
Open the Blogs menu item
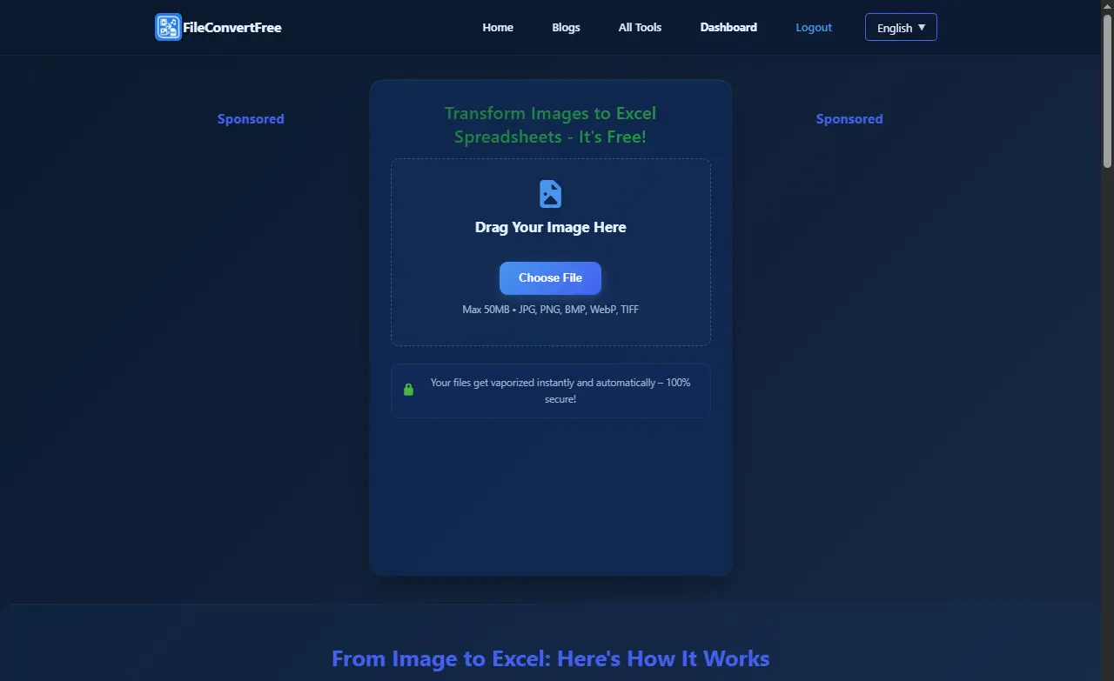click(566, 27)
